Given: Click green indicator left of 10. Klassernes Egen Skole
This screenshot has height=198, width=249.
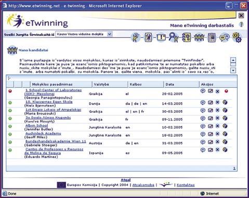Looking at the screenshot, I should pyautogui.click(x=10, y=103).
